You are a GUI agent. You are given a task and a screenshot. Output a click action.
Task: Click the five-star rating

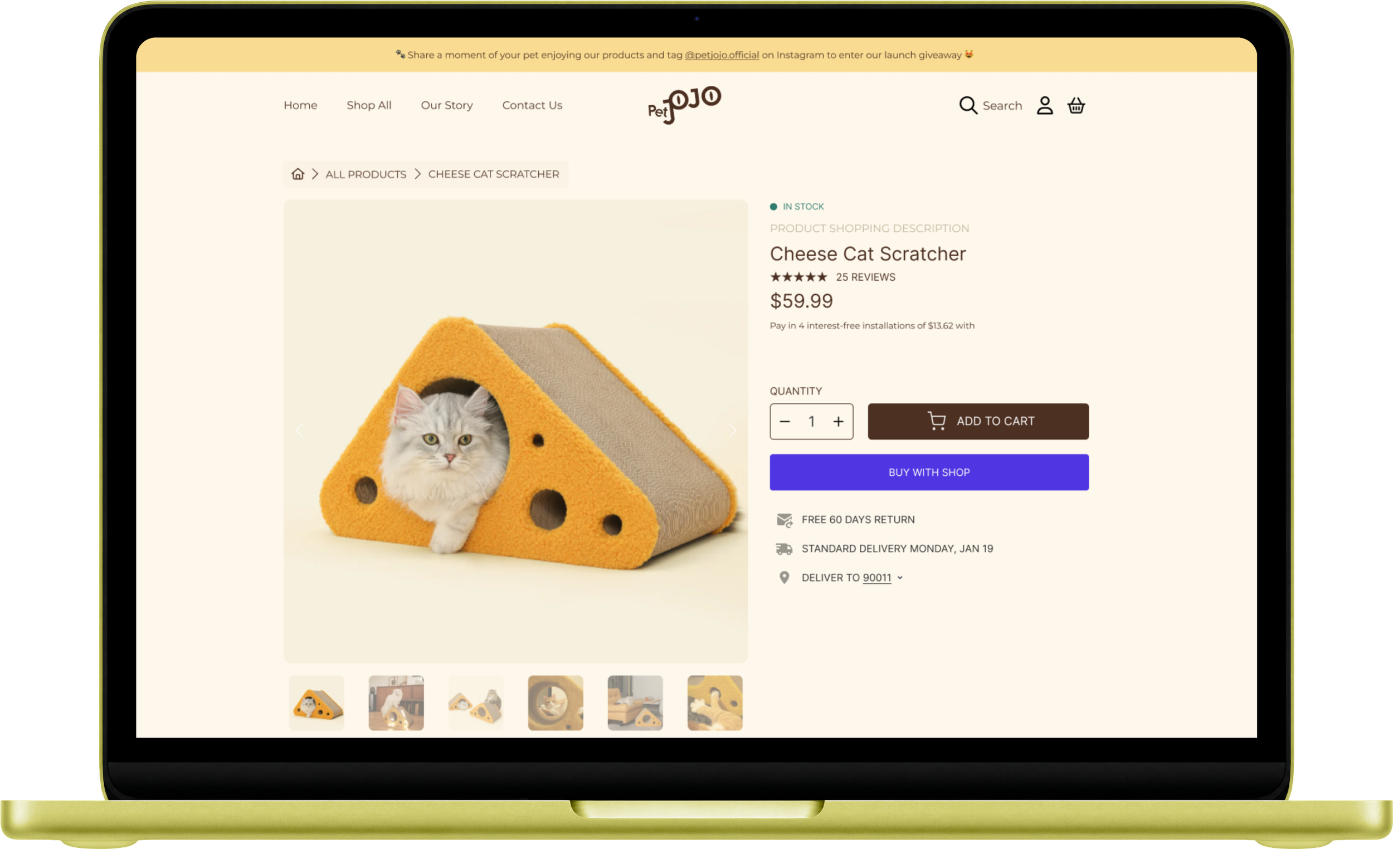click(x=798, y=277)
